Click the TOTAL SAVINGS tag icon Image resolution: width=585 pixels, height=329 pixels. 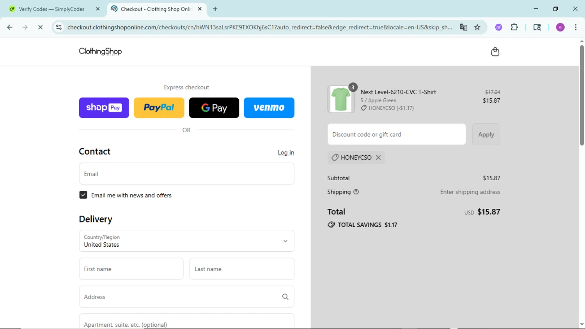click(331, 225)
